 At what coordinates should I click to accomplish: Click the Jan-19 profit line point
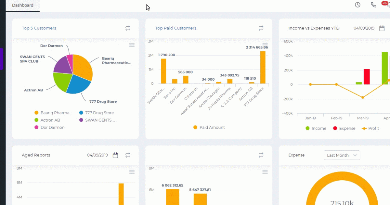pyautogui.click(x=310, y=84)
